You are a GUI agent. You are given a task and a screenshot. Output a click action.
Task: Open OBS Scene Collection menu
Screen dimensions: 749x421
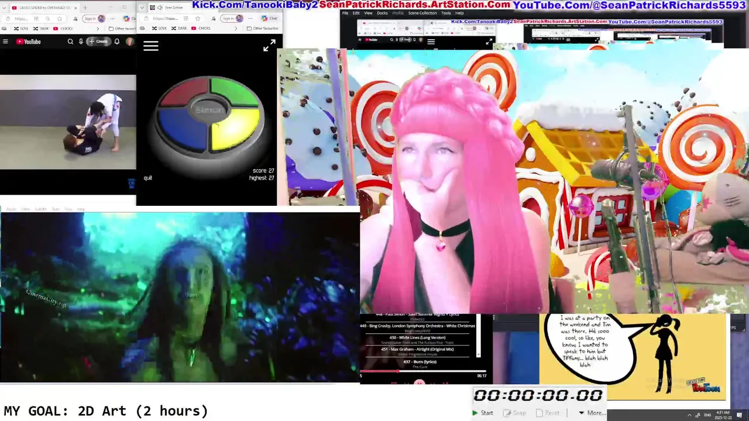(422, 13)
